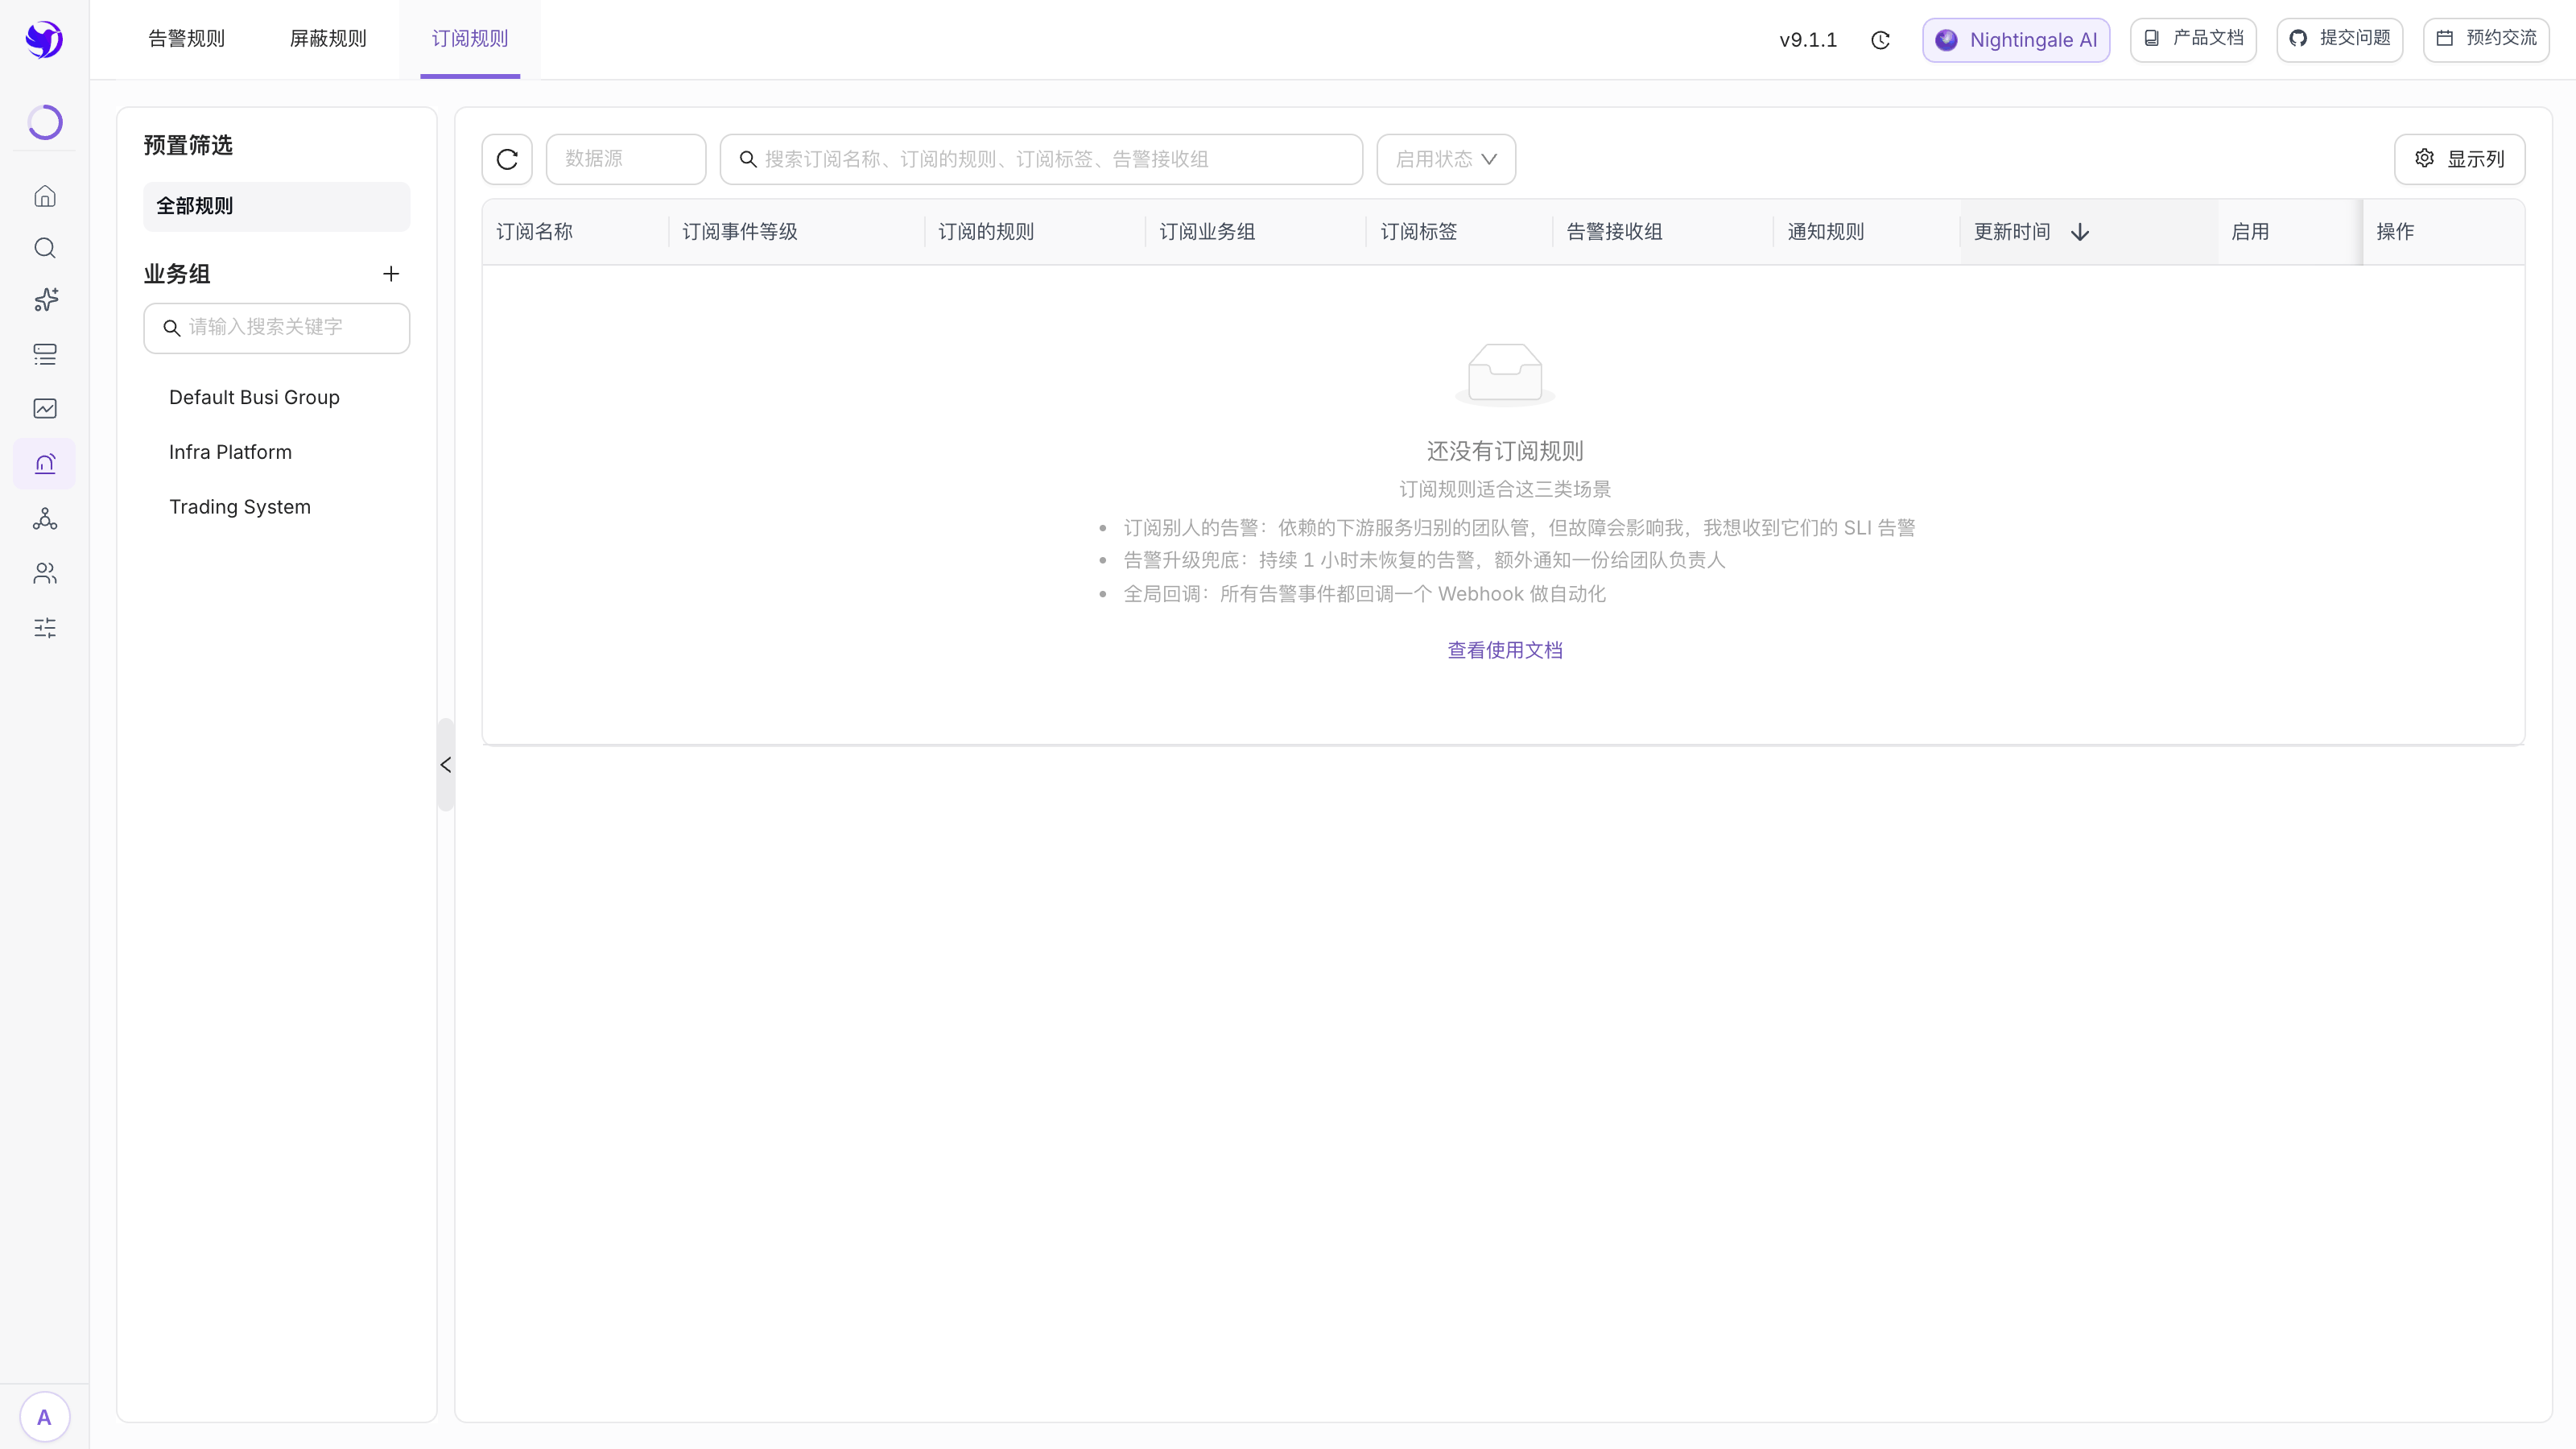Switch to 告警规则 tab
This screenshot has height=1449, width=2576.
pyautogui.click(x=187, y=39)
